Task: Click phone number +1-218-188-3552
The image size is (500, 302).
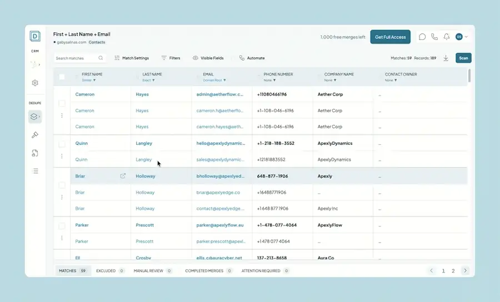Action: click(276, 143)
